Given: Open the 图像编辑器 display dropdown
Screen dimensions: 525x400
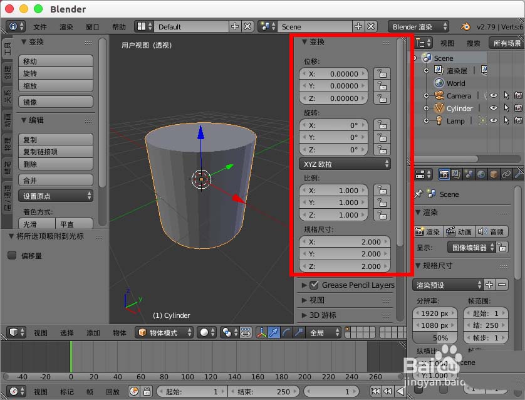Looking at the screenshot, I should (x=471, y=248).
